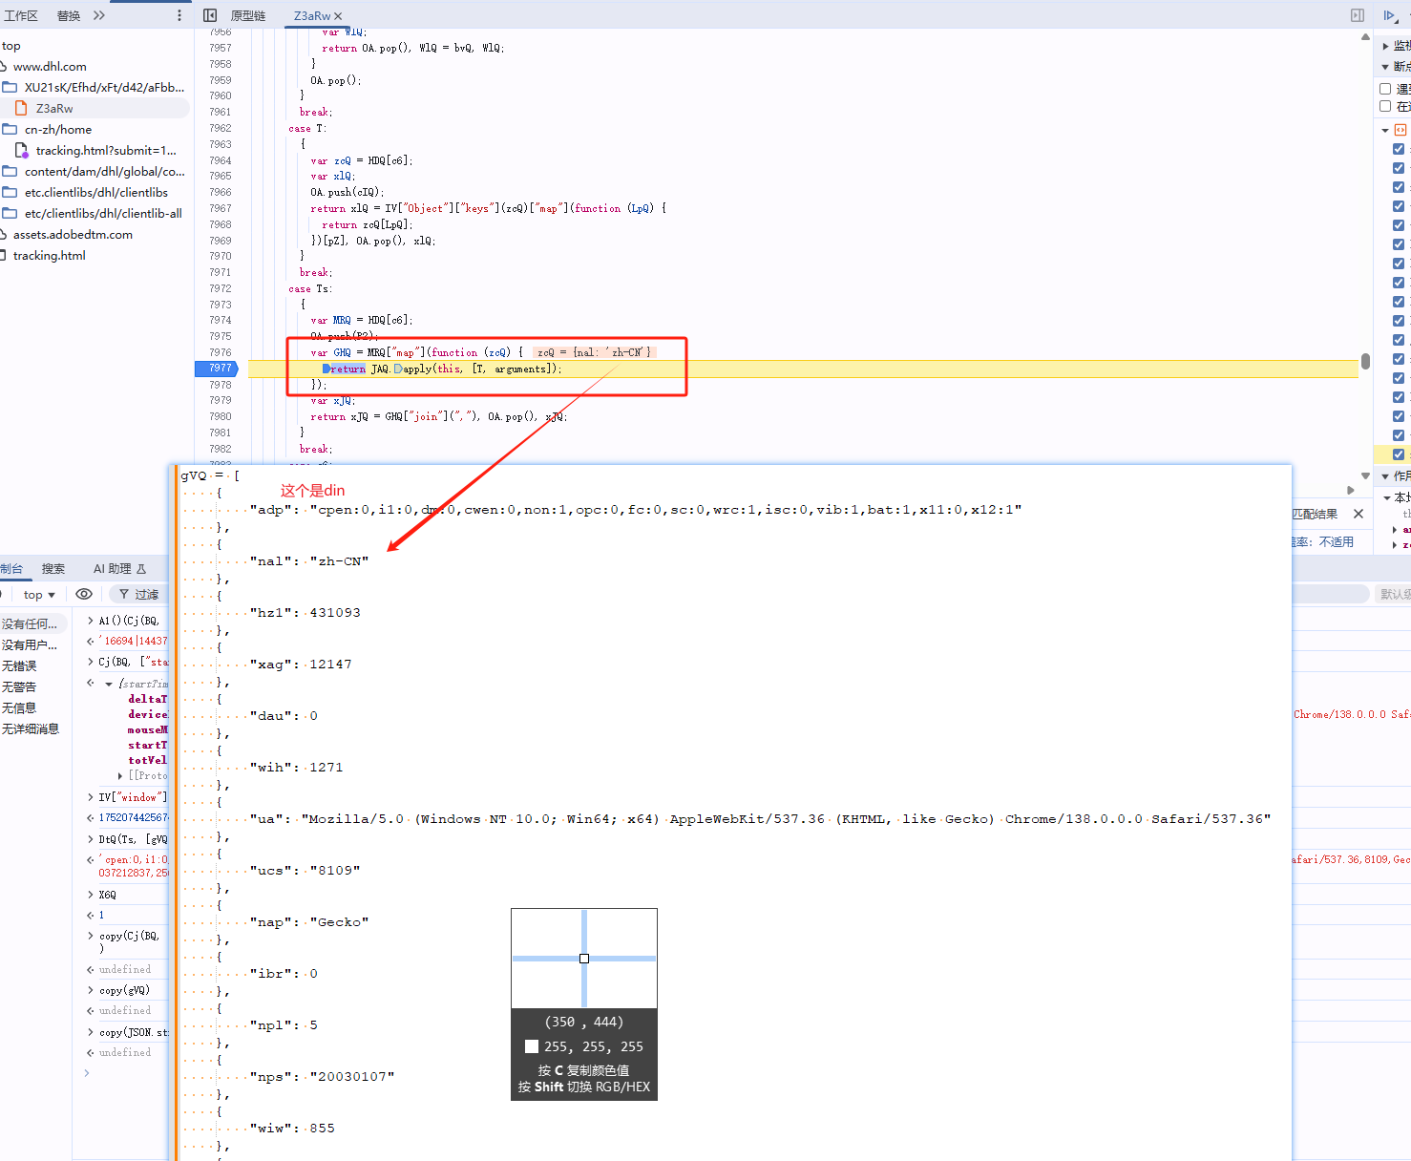Toggle the 在 caught-exceptions checkbox
Image resolution: width=1411 pixels, height=1161 pixels.
click(1385, 106)
